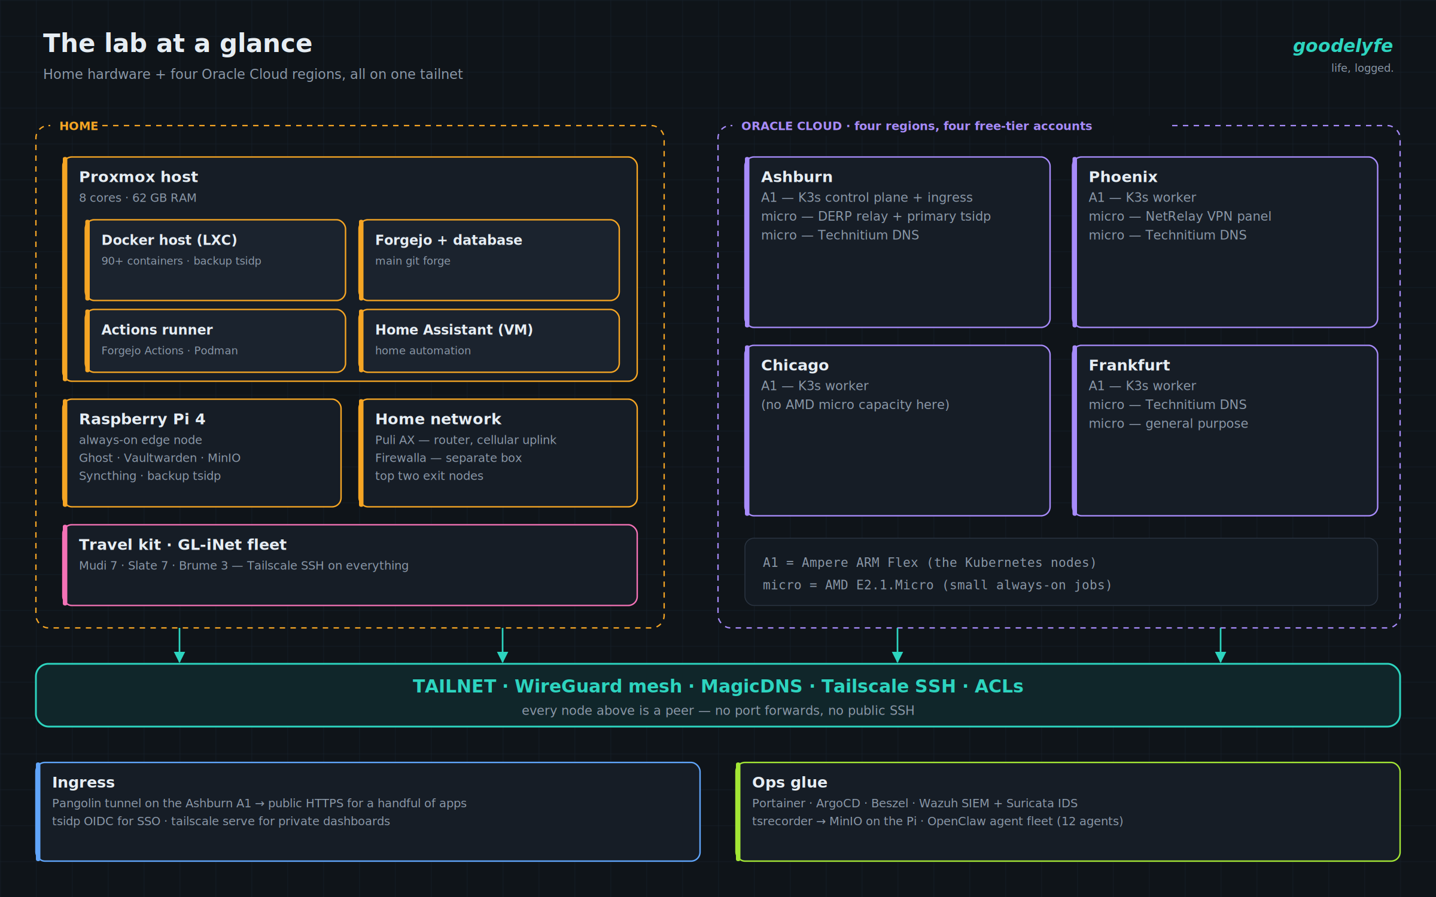Click the TAILNET WireGuard mesh banner heading
The height and width of the screenshot is (897, 1436).
(718, 686)
